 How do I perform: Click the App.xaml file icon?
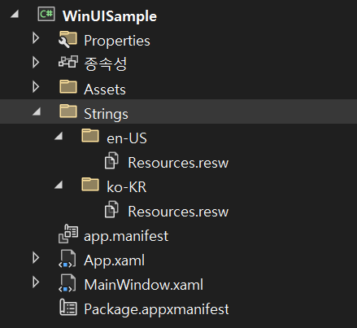pos(67,259)
